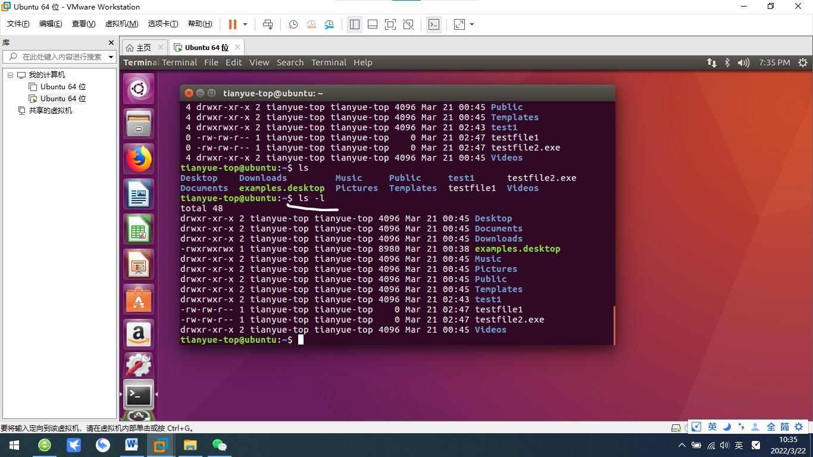Image resolution: width=813 pixels, height=457 pixels.
Task: Select 共享的虚拟机 in the library
Action: tap(51, 111)
